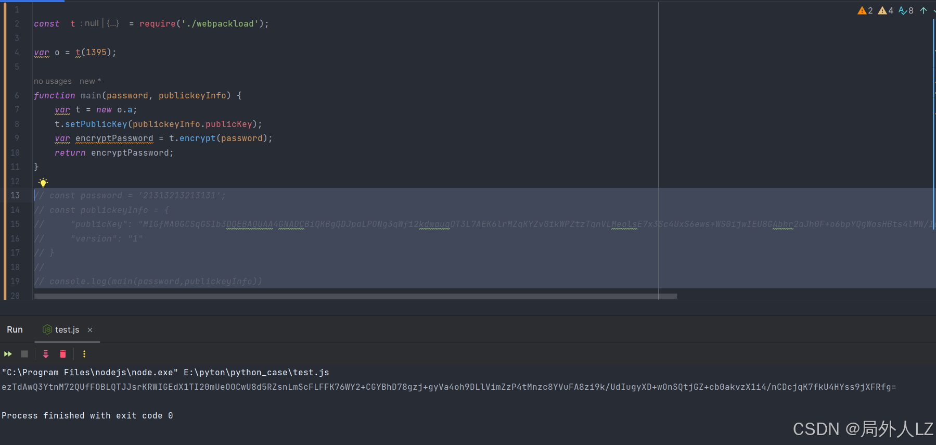The image size is (936, 445).
Task: Click the require('./webpackload') text
Action: 201,23
